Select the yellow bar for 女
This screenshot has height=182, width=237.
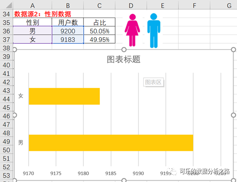click(x=64, y=96)
